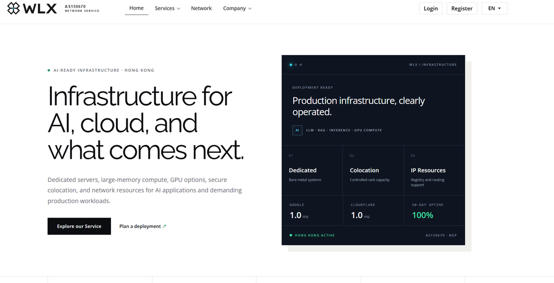Select the Colocation card
This screenshot has width=554, height=283.
pos(373,170)
